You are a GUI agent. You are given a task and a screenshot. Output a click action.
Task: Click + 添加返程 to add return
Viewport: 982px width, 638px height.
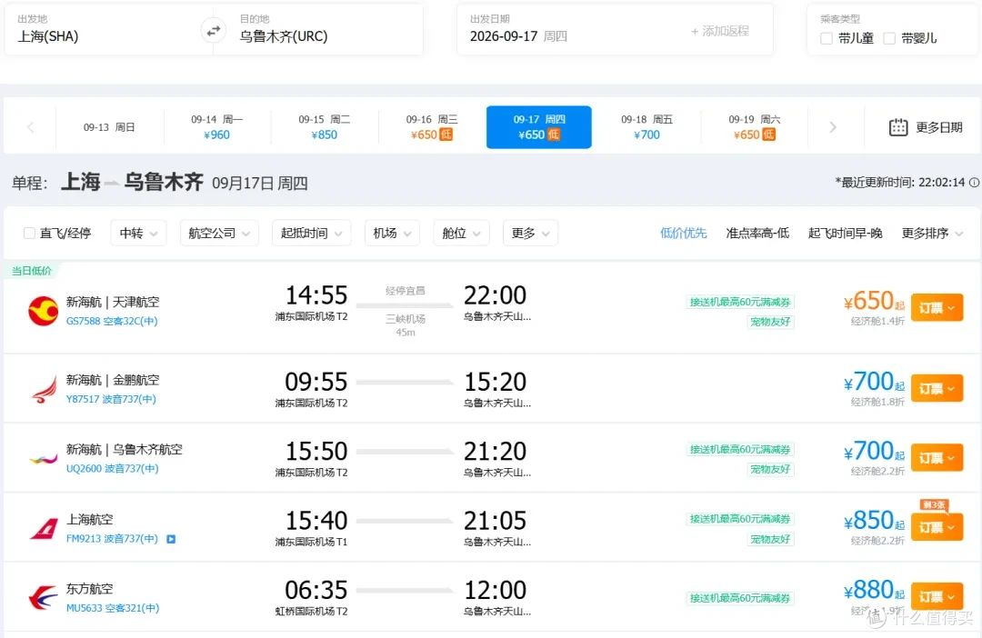tap(720, 31)
